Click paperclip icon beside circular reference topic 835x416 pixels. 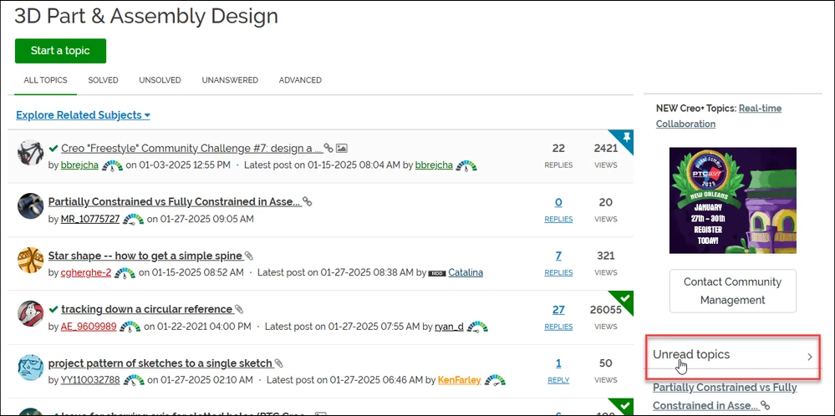[x=239, y=309]
